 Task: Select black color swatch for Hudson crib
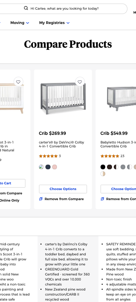(x=103, y=167)
